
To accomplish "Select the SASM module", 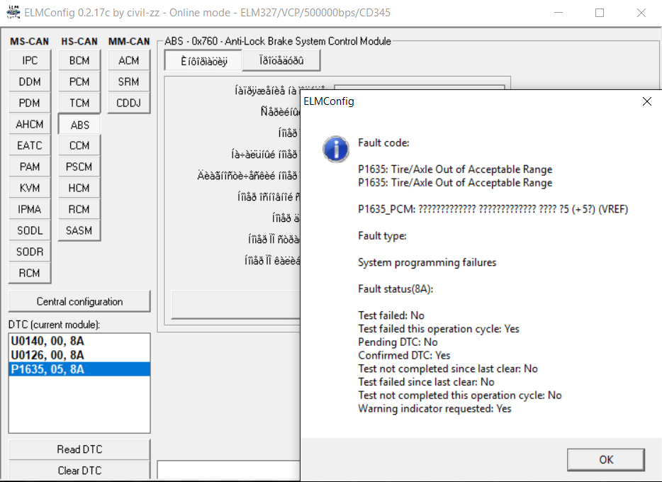I will 79,230.
